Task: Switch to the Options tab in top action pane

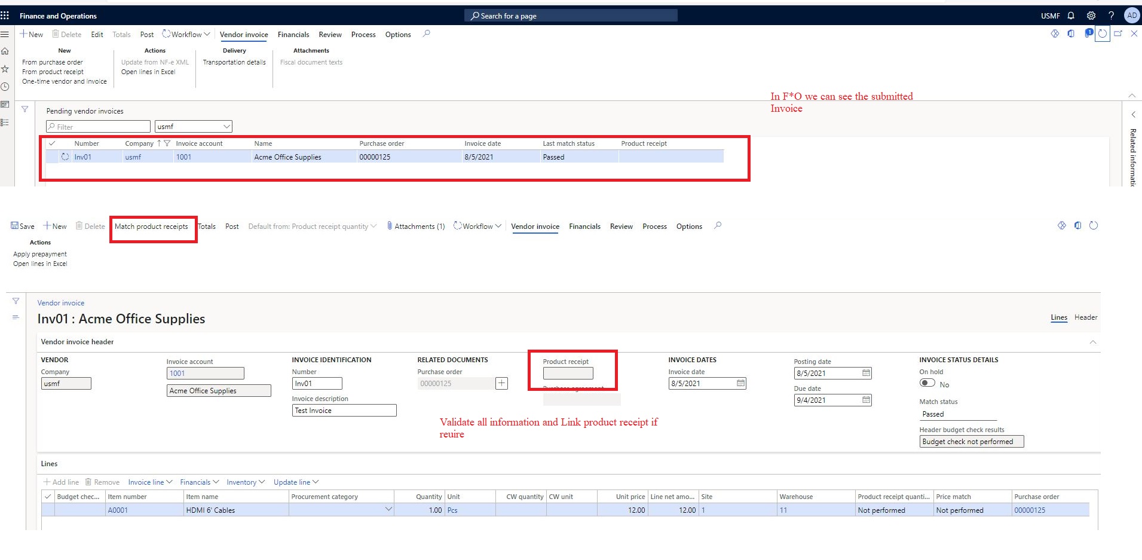Action: tap(398, 34)
